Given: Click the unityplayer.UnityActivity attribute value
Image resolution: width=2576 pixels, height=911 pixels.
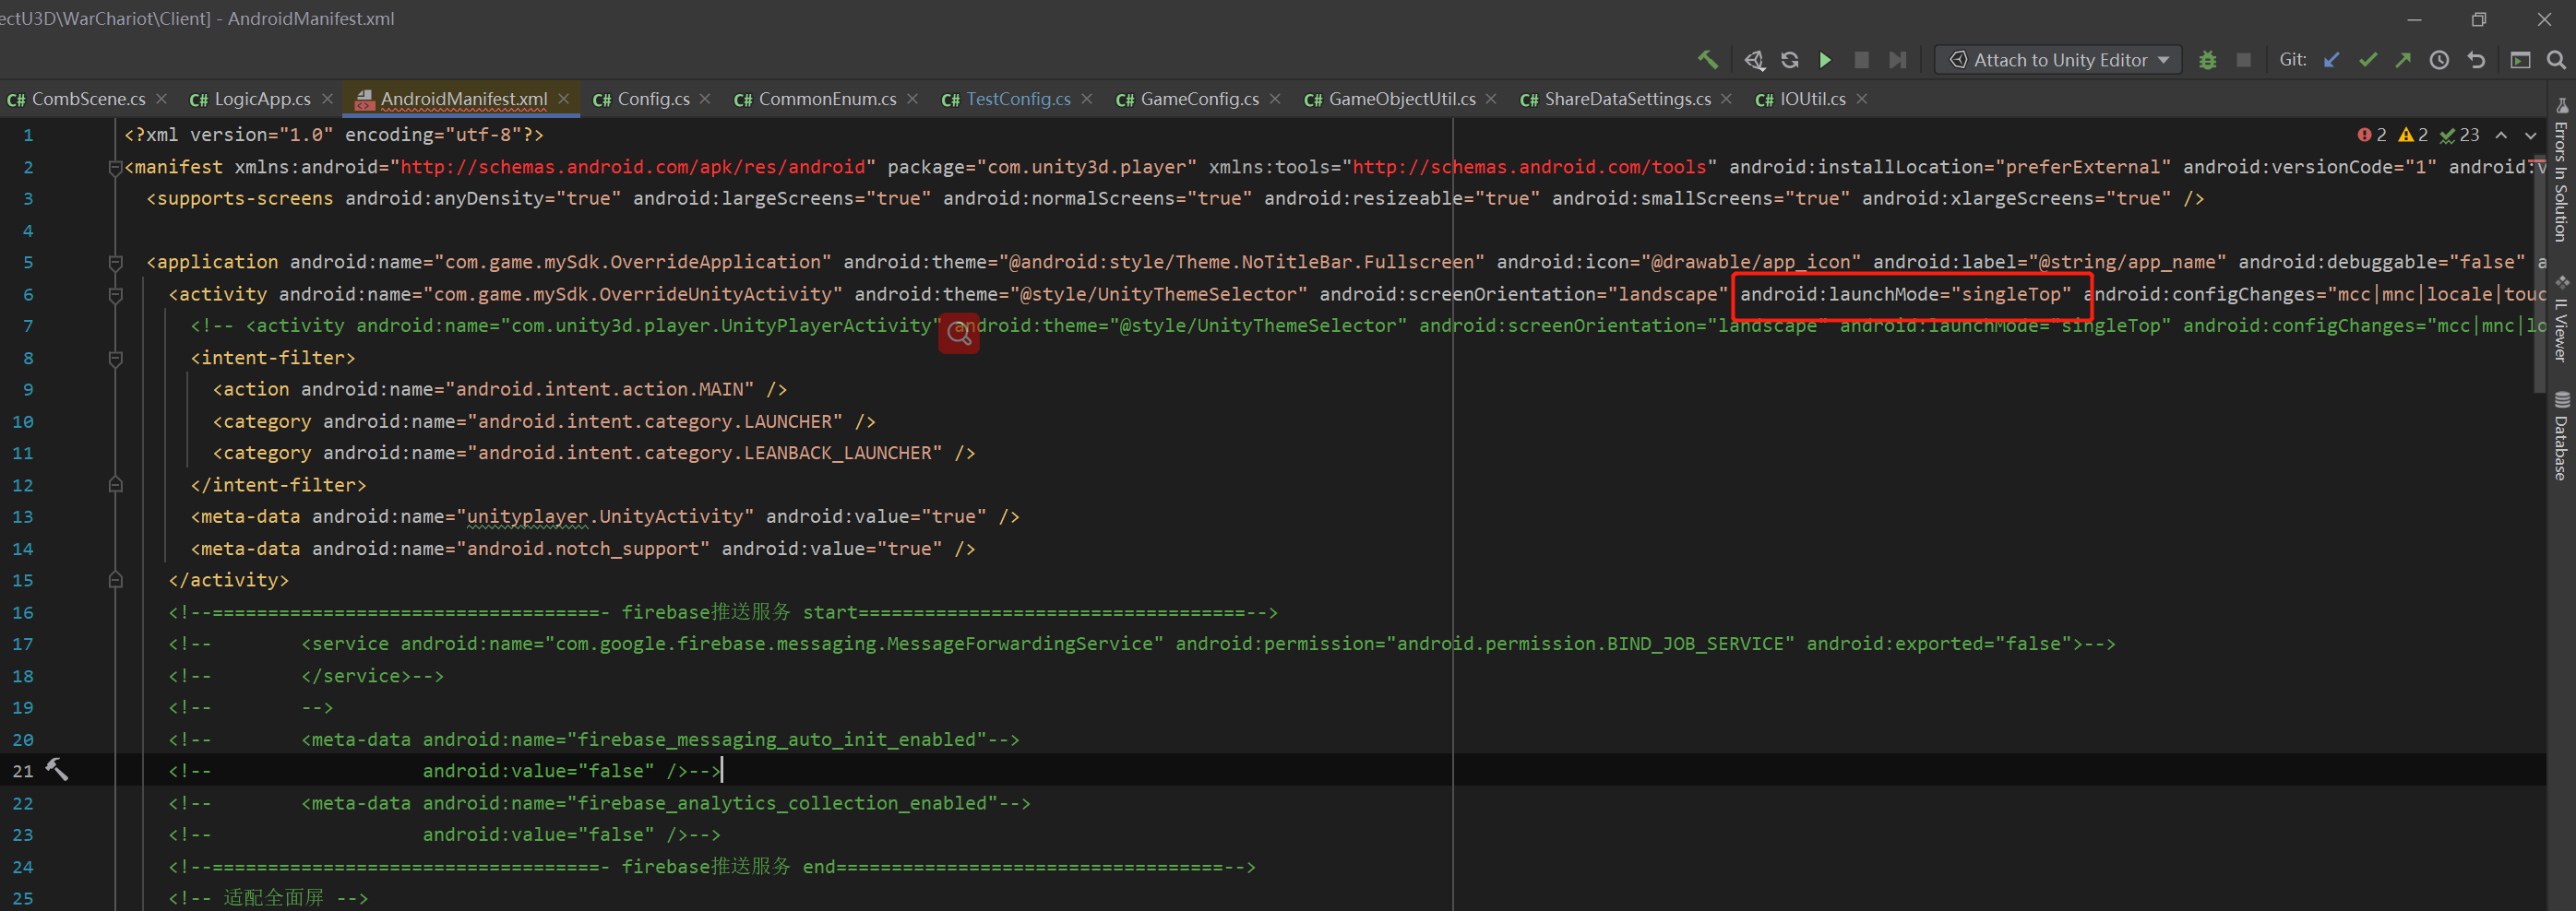Looking at the screenshot, I should [x=606, y=516].
